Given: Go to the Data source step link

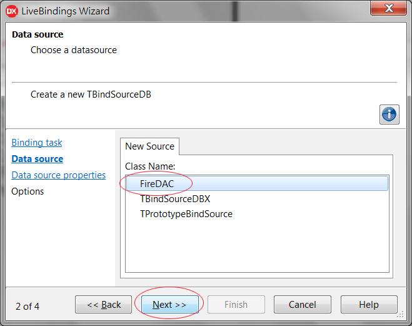Looking at the screenshot, I should tap(38, 159).
